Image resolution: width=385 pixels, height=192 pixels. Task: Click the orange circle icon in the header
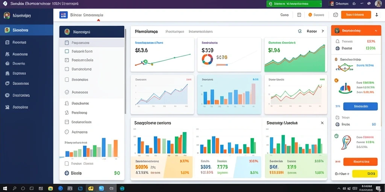coord(310,15)
